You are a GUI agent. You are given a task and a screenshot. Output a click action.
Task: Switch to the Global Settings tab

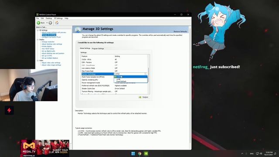point(85,48)
